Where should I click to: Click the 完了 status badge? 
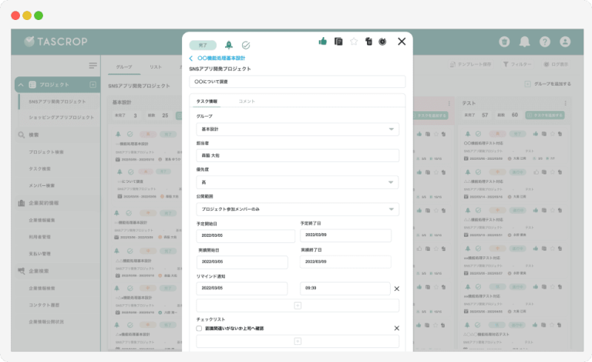[x=203, y=46]
